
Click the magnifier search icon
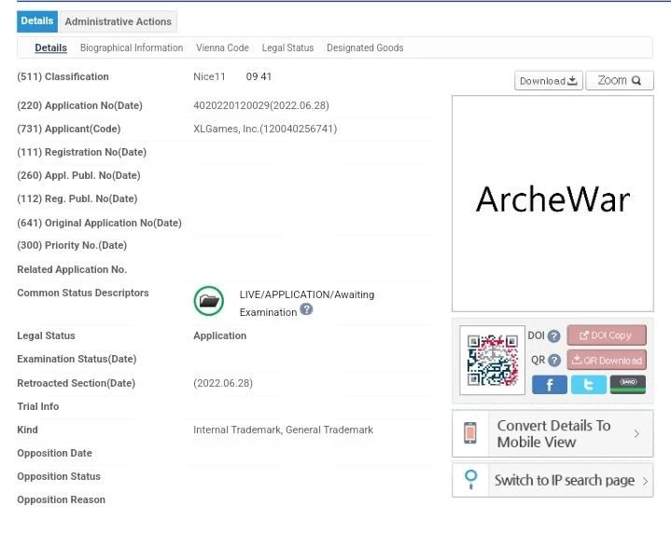[470, 480]
